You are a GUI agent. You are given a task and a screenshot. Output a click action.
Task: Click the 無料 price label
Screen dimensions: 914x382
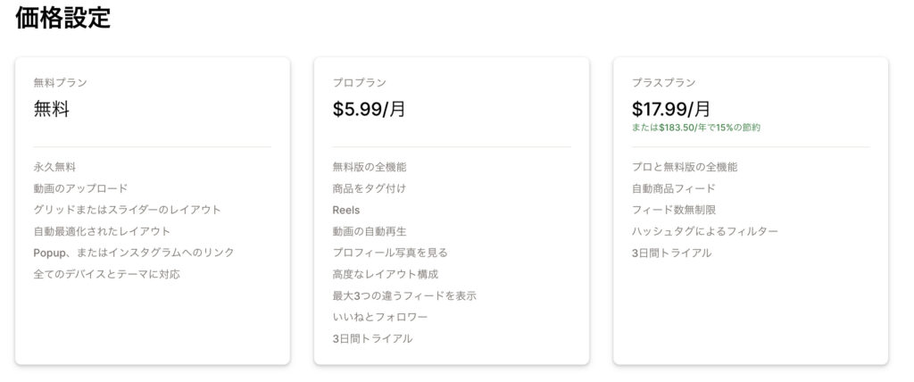point(51,109)
